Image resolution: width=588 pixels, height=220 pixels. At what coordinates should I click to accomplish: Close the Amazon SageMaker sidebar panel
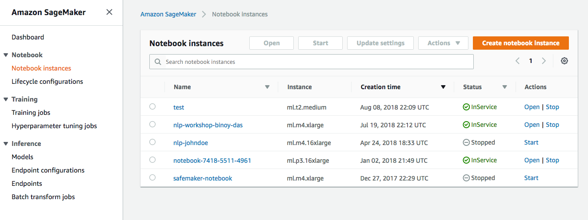tap(109, 12)
